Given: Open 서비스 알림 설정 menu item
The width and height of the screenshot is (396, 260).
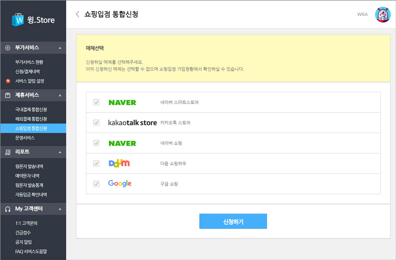Looking at the screenshot, I should pos(30,81).
